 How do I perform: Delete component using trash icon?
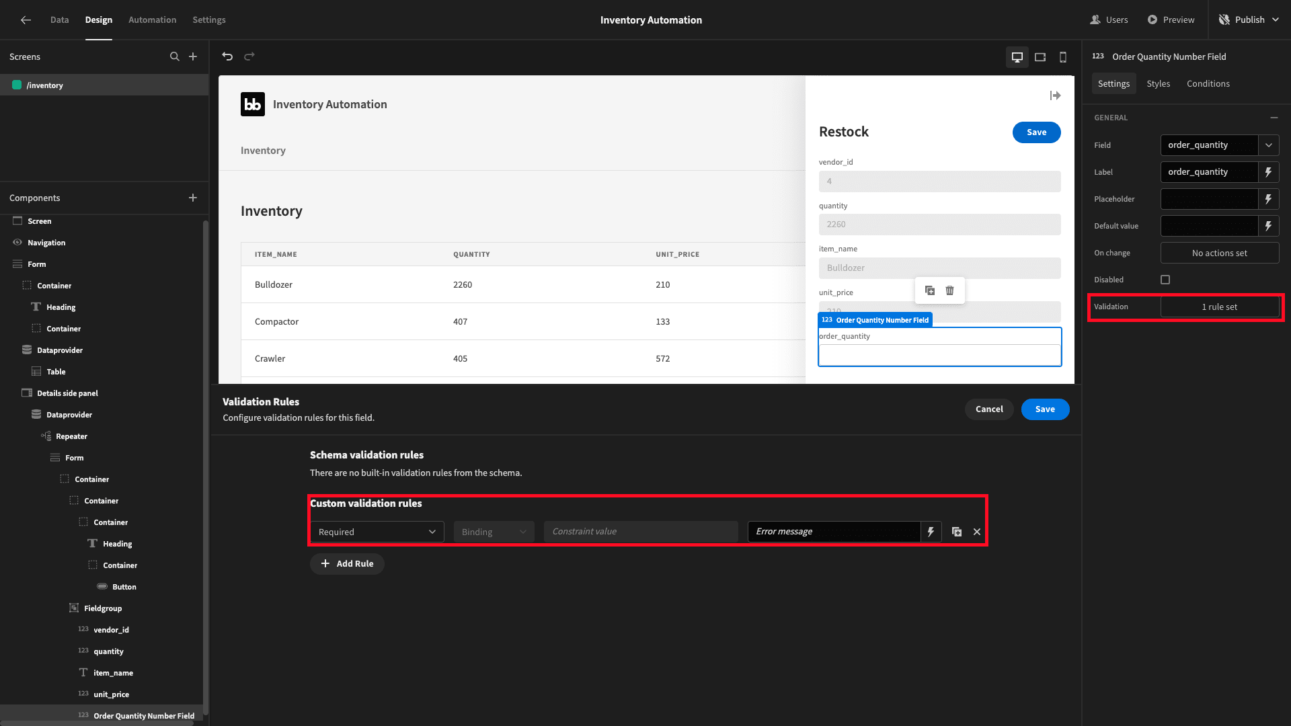950,290
